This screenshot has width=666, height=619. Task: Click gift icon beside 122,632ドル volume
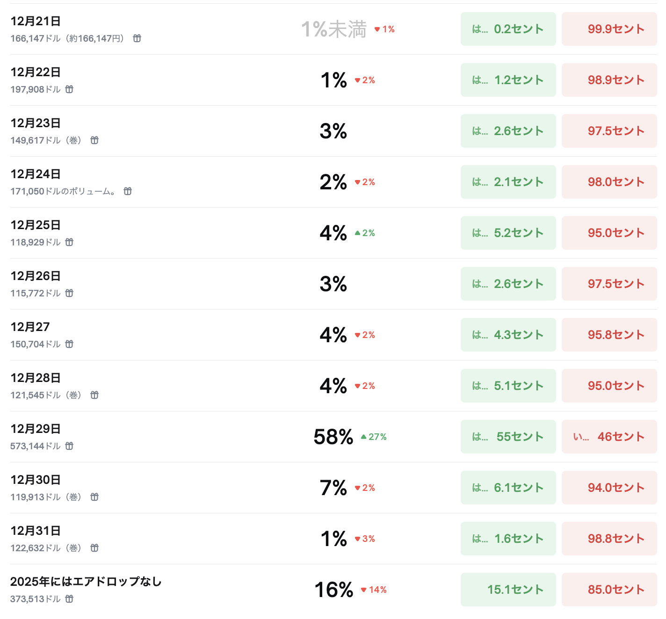coord(94,548)
